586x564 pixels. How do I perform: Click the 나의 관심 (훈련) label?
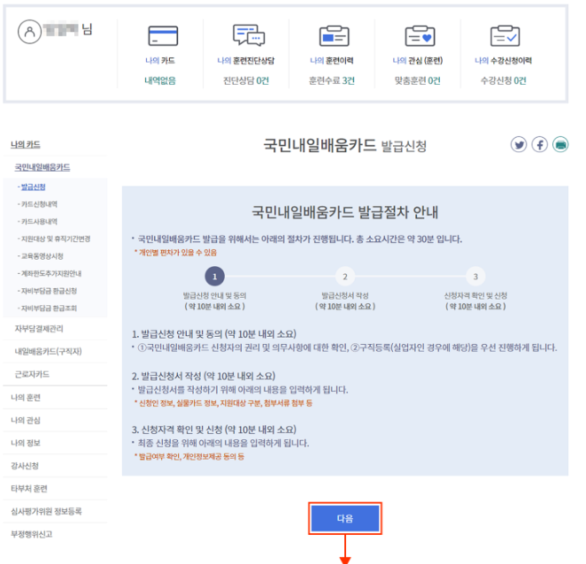(x=418, y=60)
